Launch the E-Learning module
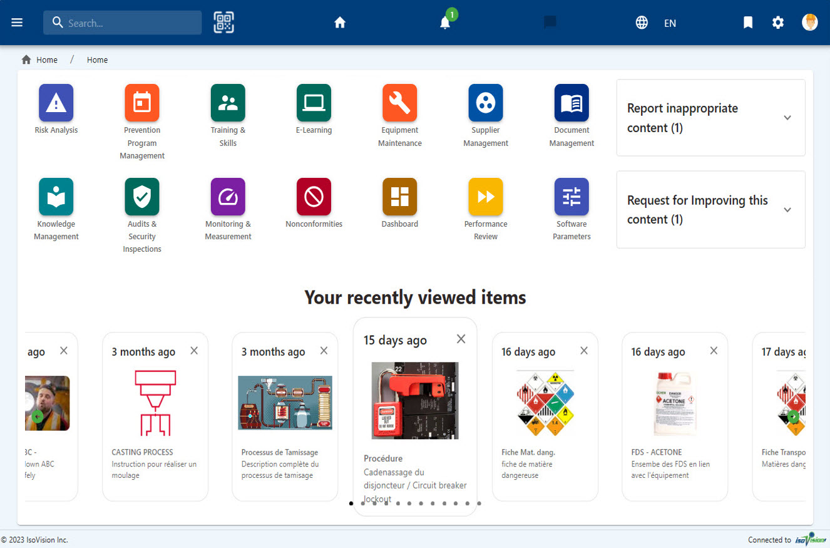 click(x=314, y=102)
